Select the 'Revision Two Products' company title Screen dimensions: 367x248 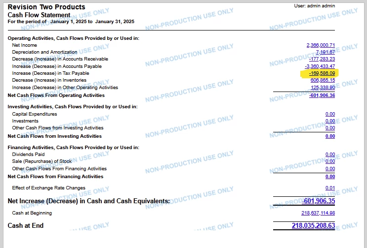point(46,7)
